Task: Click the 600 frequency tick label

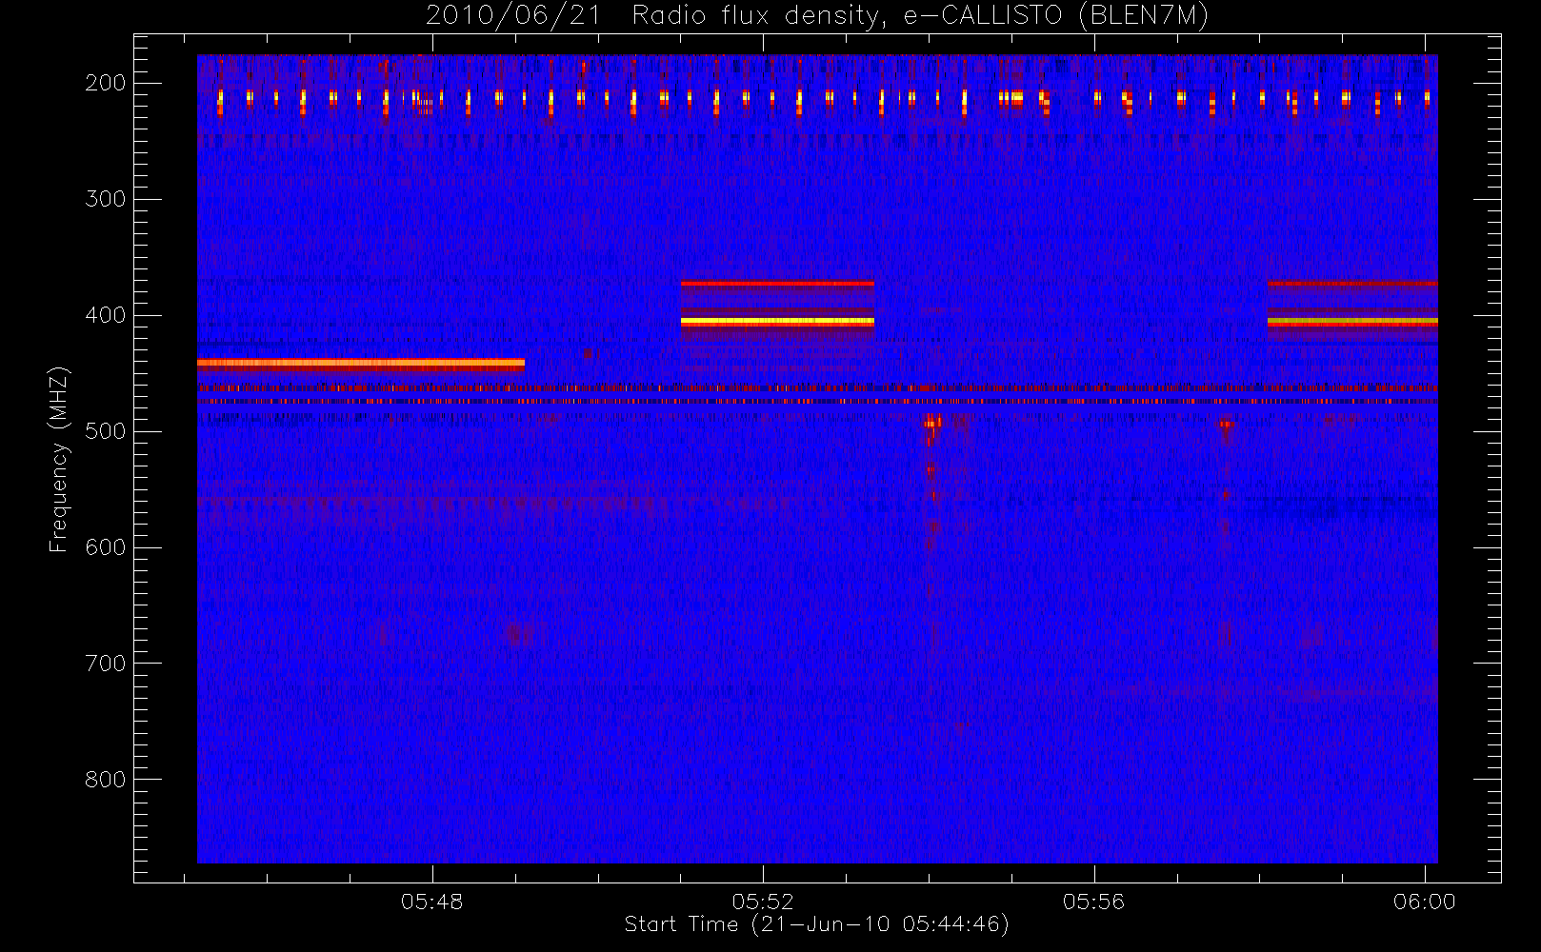Action: click(106, 547)
